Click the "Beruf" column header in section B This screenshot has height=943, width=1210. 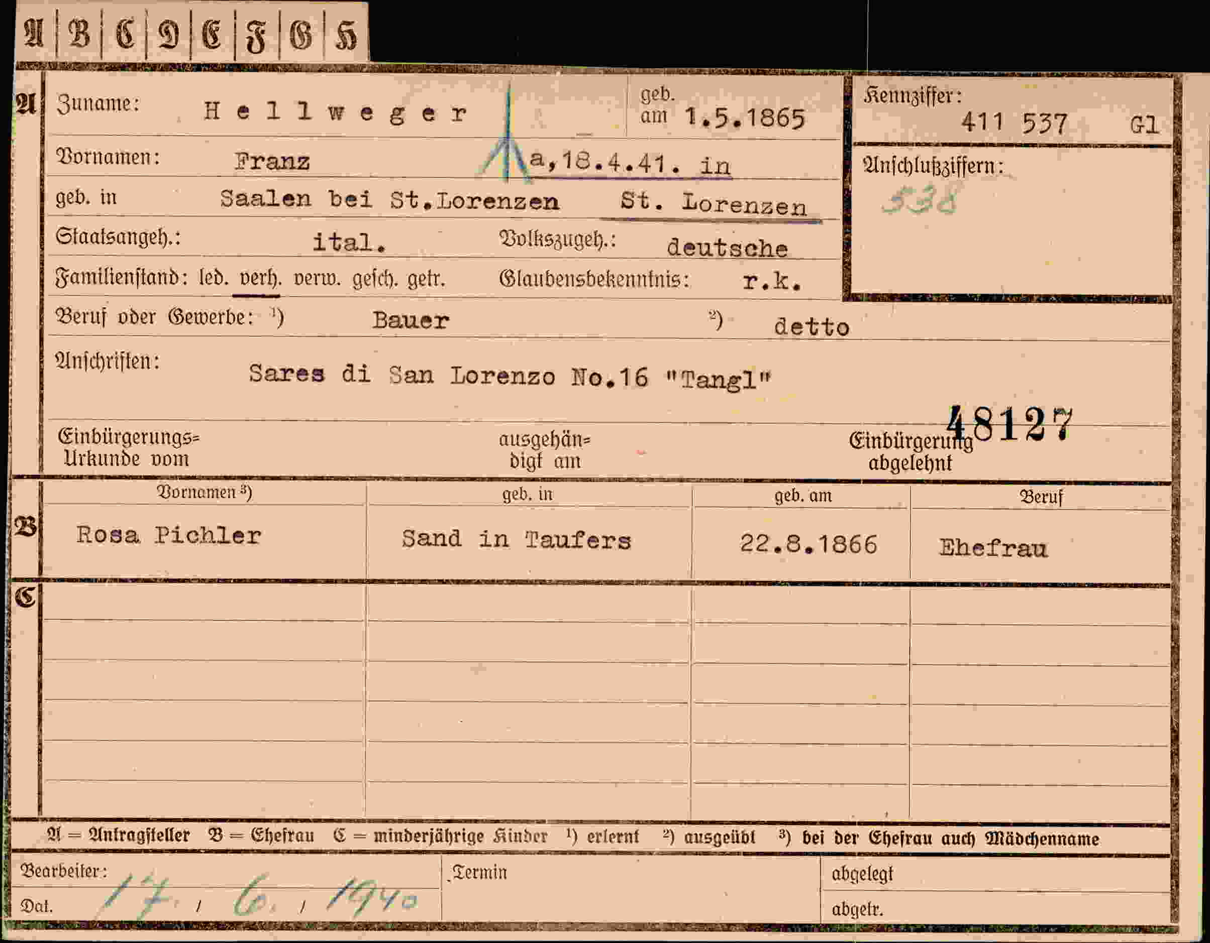click(x=1041, y=497)
